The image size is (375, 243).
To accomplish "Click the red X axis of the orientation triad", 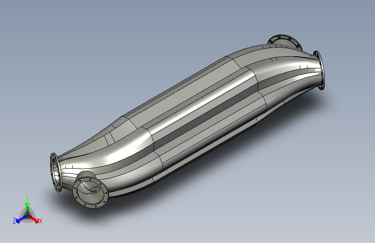I will click(x=33, y=219).
